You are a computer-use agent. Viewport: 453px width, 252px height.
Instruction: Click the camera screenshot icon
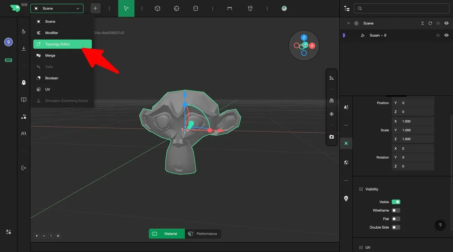(331, 137)
